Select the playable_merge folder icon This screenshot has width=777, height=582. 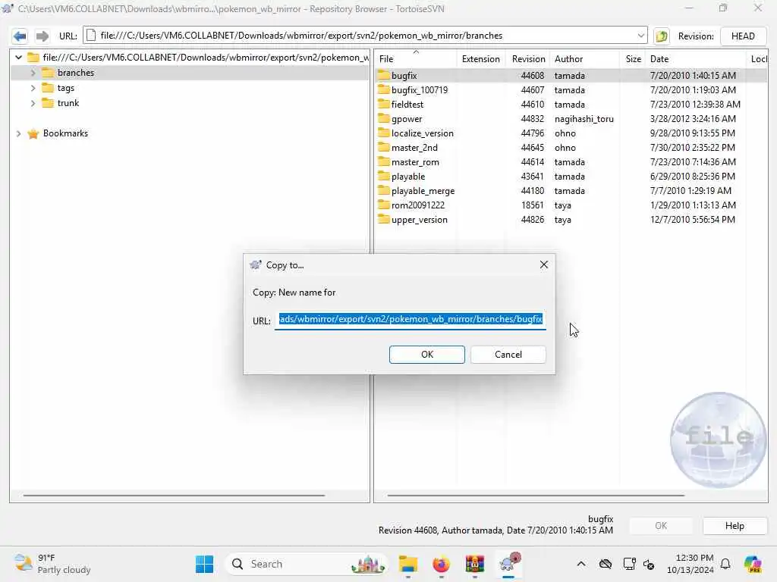coord(383,190)
